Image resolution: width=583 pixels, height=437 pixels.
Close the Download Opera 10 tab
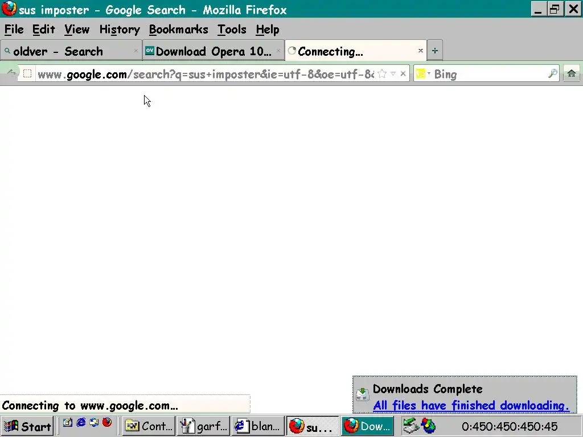(278, 51)
